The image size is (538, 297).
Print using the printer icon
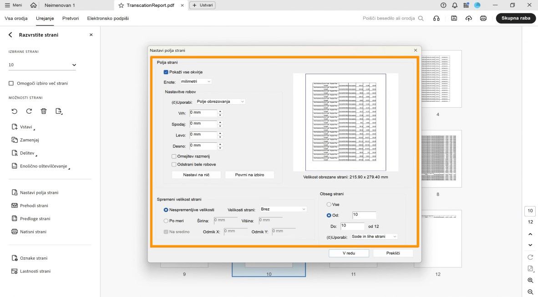pos(483,18)
